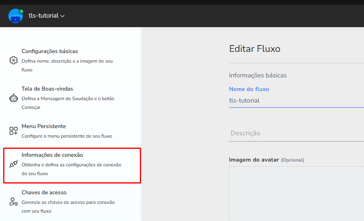The image size is (364, 221).
Task: Select the robot icon for Tela de Boas-vindas
Action: 14,98
